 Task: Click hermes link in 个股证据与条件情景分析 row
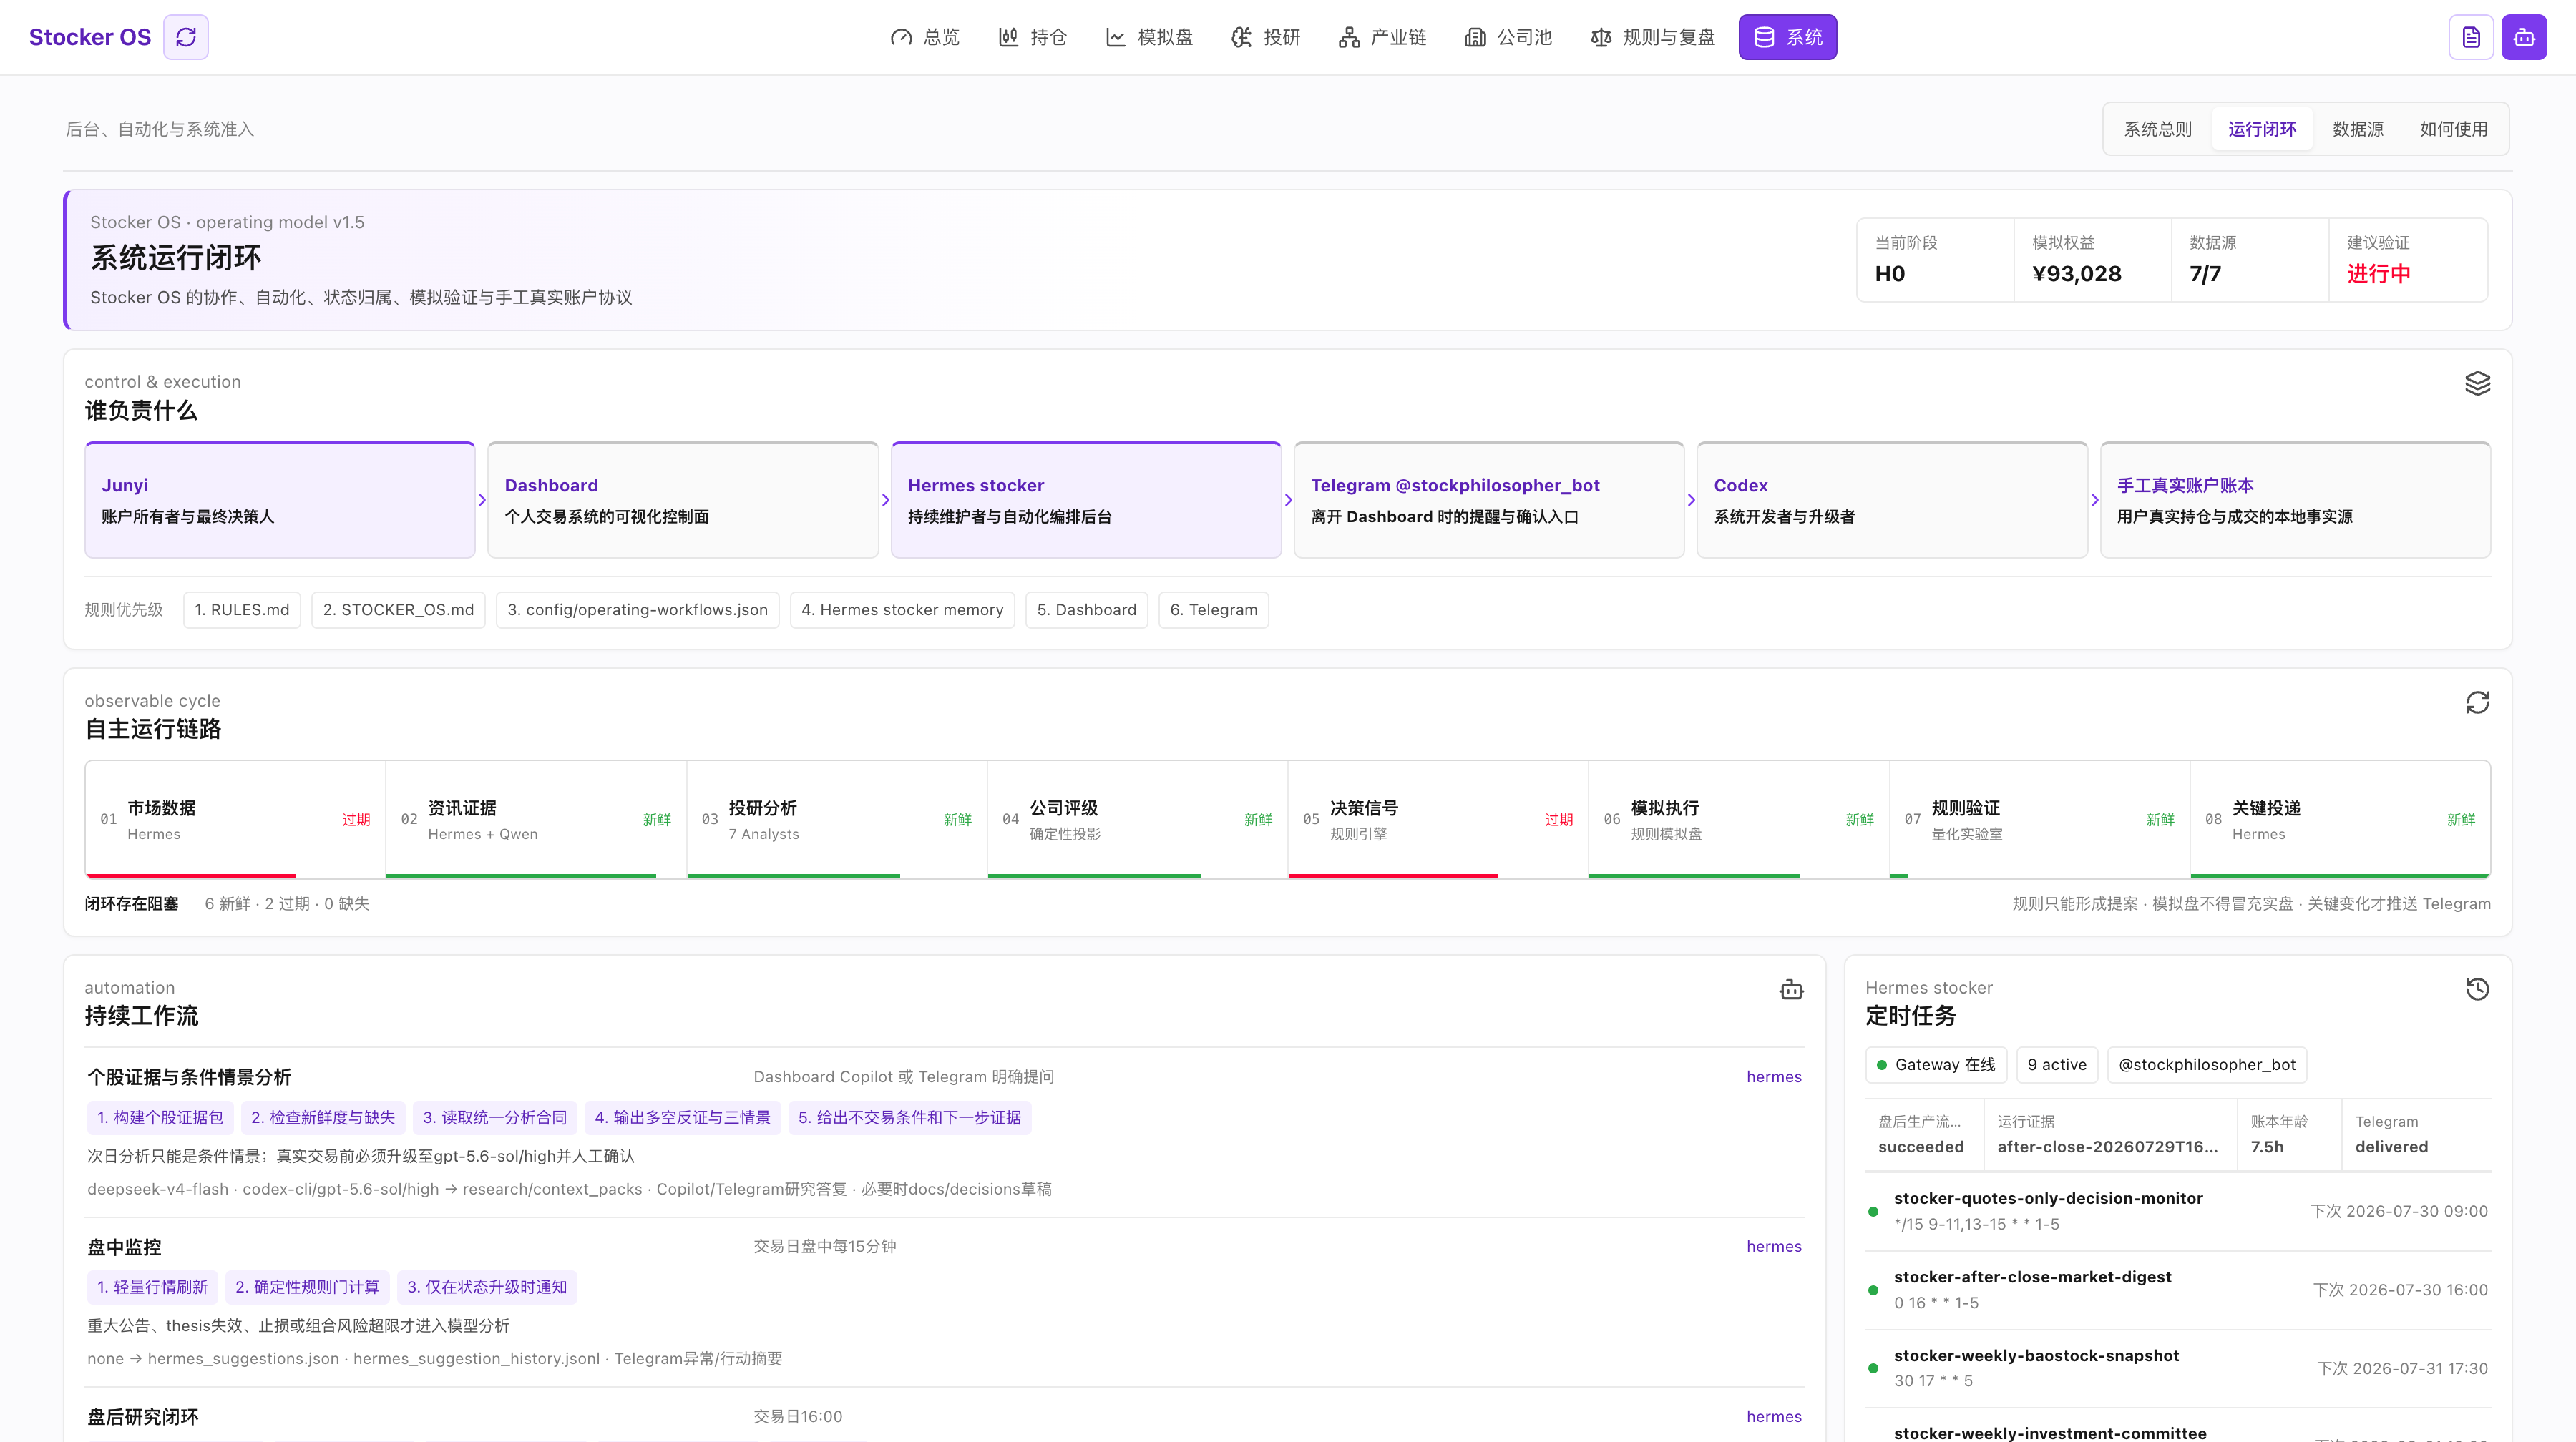[1774, 1076]
